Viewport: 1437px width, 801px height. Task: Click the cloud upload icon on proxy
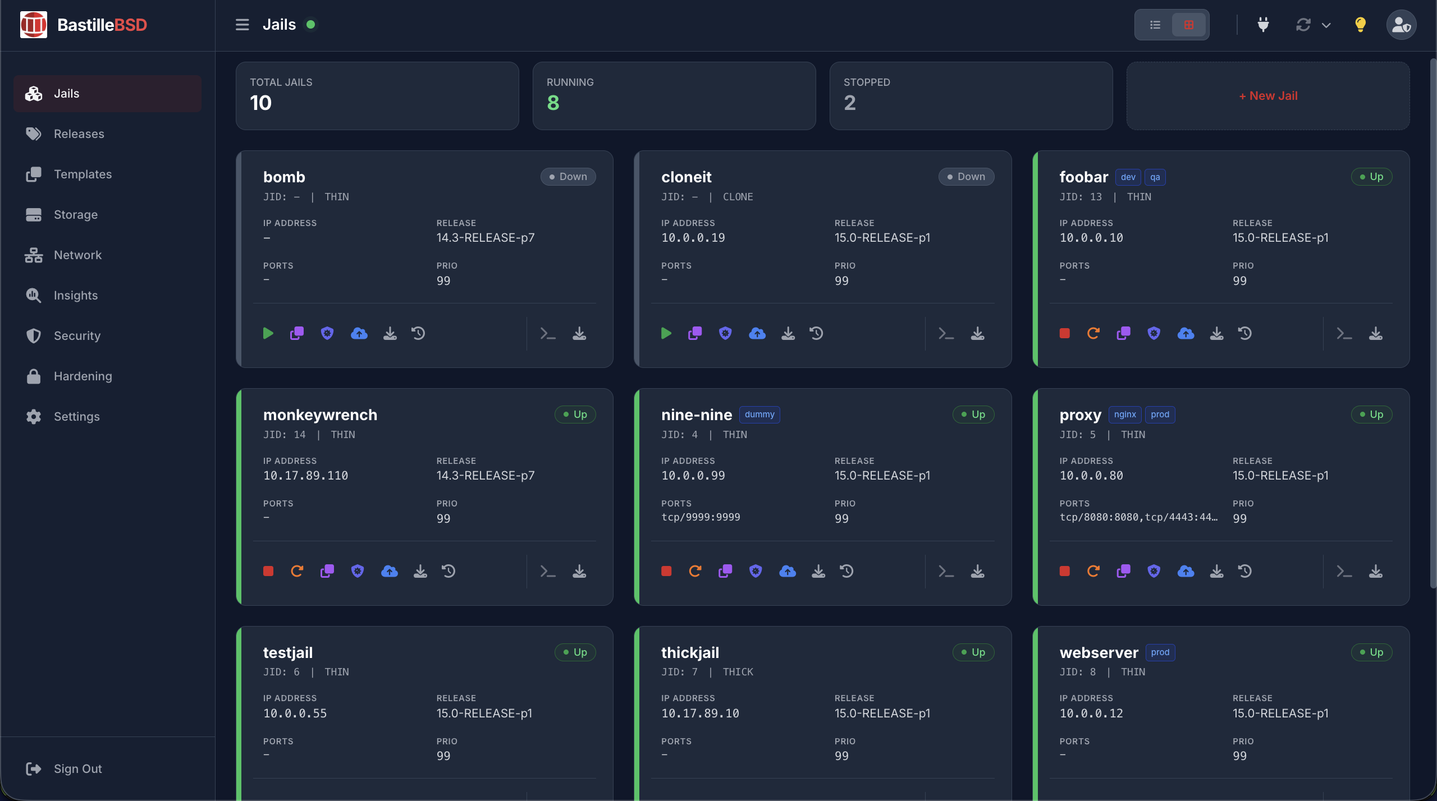pos(1186,571)
